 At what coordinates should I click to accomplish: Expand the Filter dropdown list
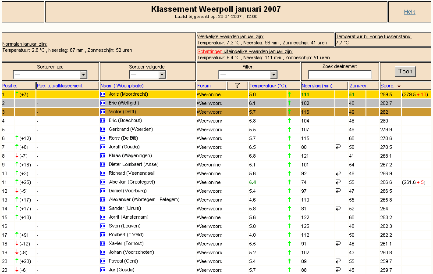pyautogui.click(x=248, y=75)
